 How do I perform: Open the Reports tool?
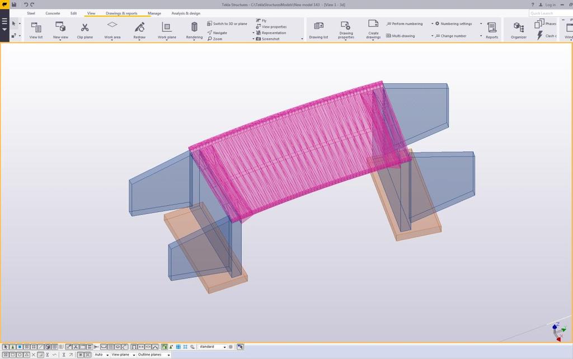492,30
